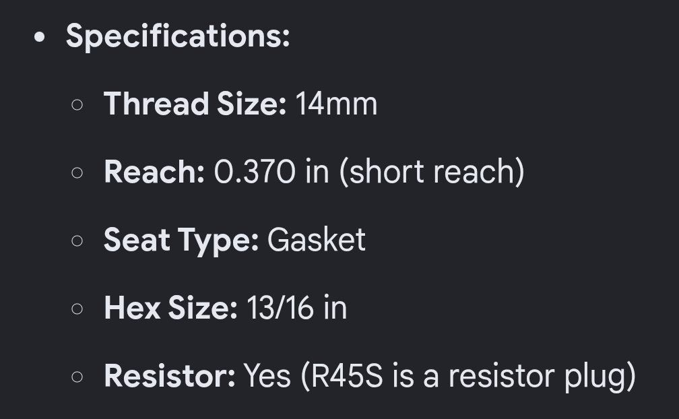The height and width of the screenshot is (419, 679).
Task: Click the hollow bullet beside Reach
Action: (x=77, y=172)
